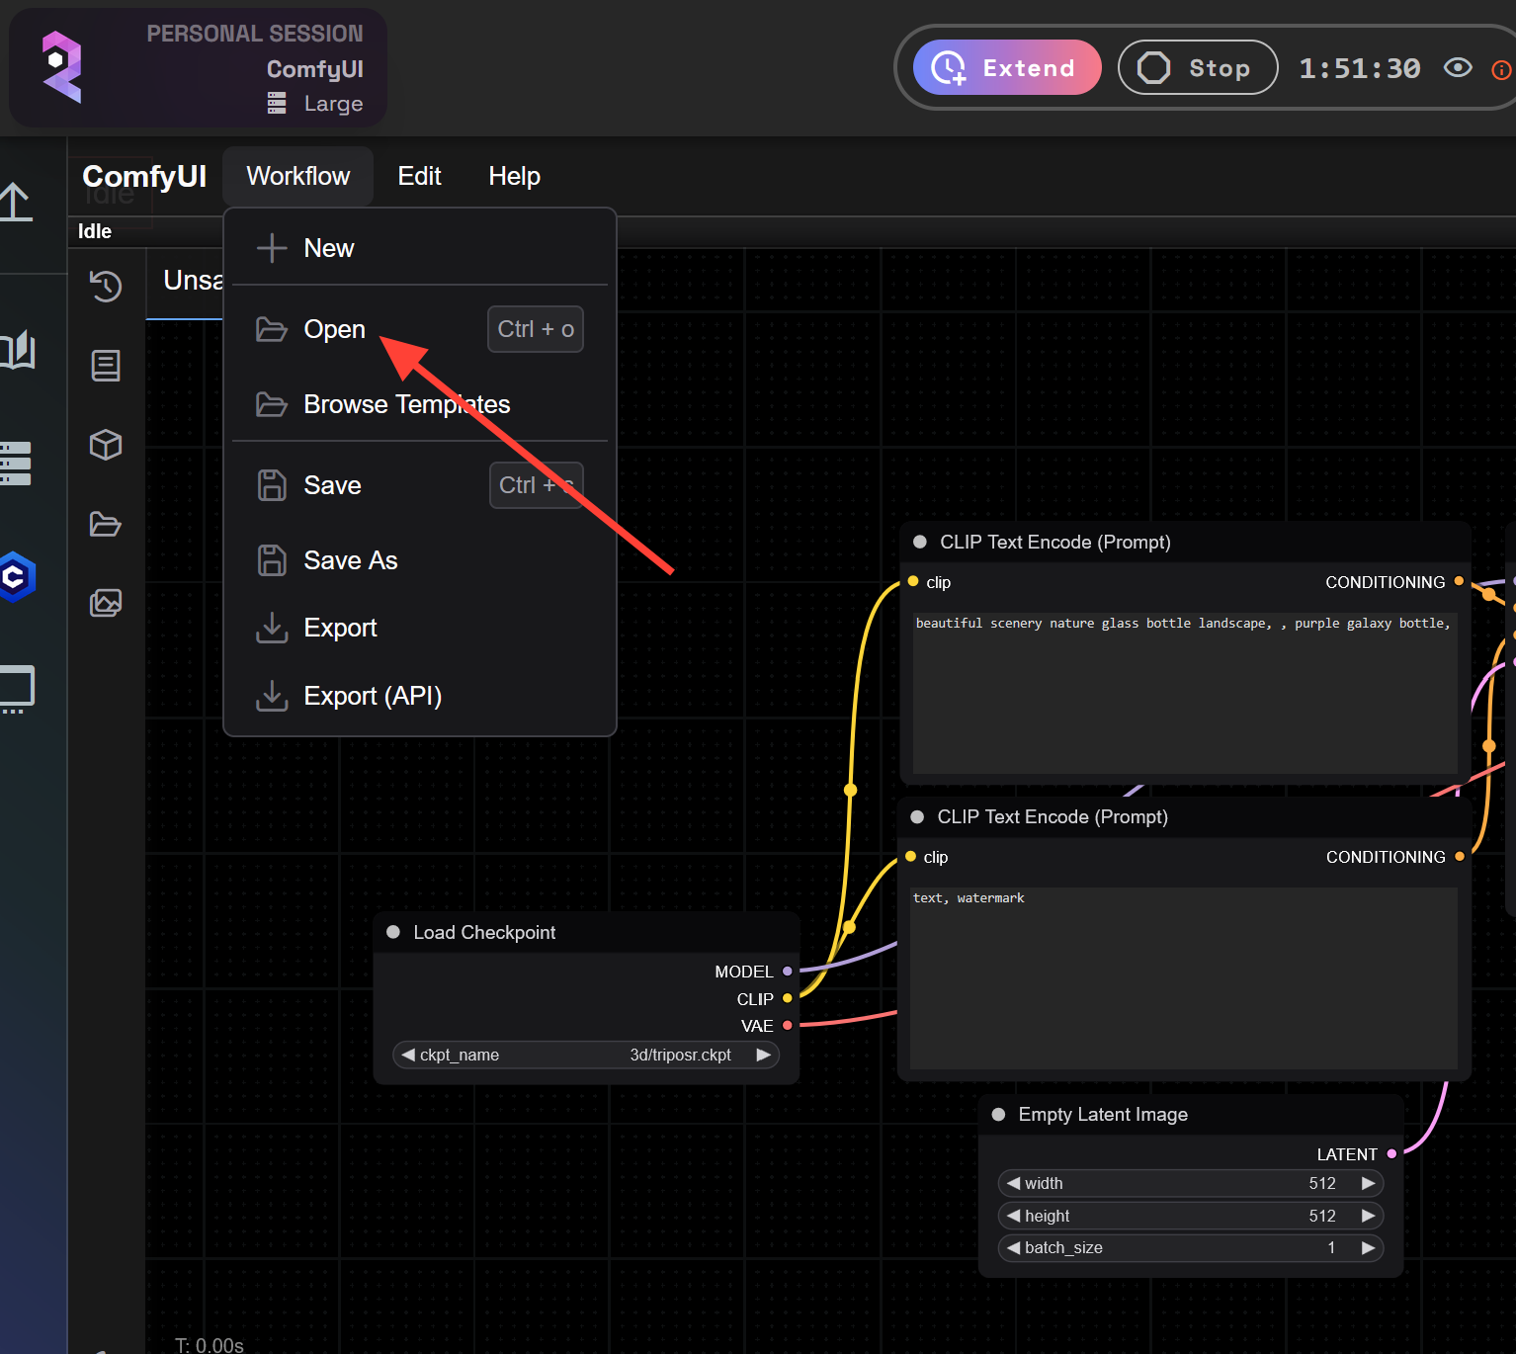Open the workflow history panel via clock icon

point(106,287)
